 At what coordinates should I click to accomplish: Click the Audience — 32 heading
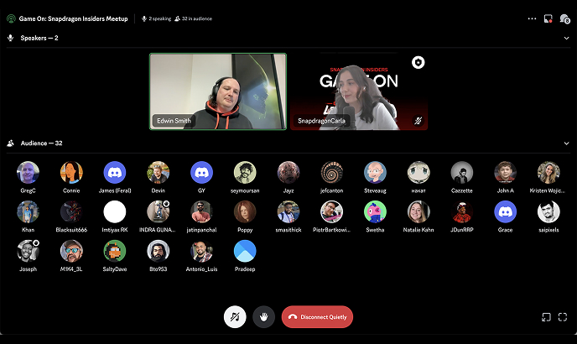tap(42, 143)
